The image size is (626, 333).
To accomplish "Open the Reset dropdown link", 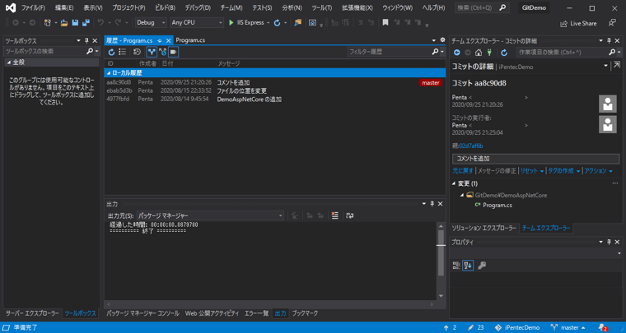I will [532, 171].
